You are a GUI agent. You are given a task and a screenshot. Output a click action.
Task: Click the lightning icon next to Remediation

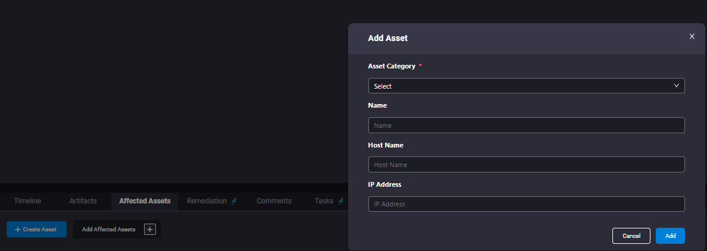pos(233,201)
